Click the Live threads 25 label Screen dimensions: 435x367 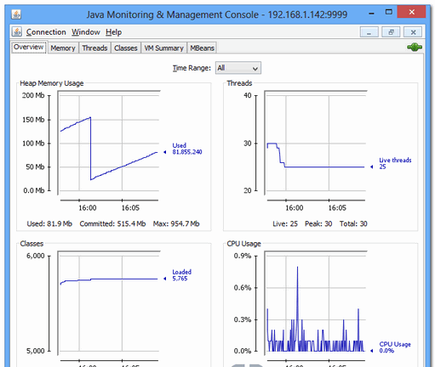pyautogui.click(x=395, y=163)
